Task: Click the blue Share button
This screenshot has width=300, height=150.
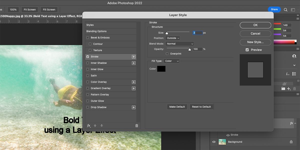Action: (274, 9)
